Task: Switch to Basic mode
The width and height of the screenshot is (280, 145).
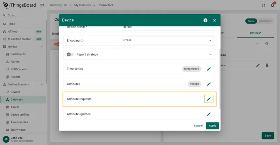Action: pyautogui.click(x=251, y=21)
